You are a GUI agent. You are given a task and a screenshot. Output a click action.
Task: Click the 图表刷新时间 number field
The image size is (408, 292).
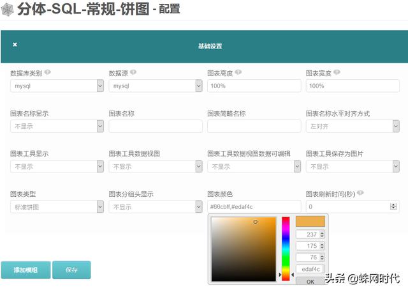click(353, 207)
